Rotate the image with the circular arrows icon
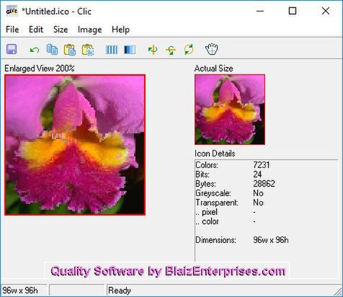The height and width of the screenshot is (297, 343). (x=189, y=50)
